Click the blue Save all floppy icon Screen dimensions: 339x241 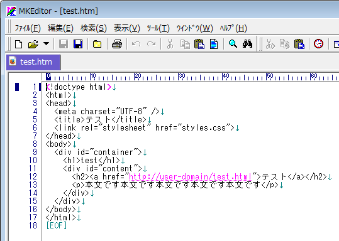point(78,44)
